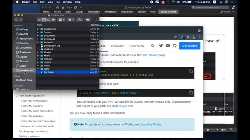Click Get started button
The height and width of the screenshot is (140, 250).
click(190, 46)
